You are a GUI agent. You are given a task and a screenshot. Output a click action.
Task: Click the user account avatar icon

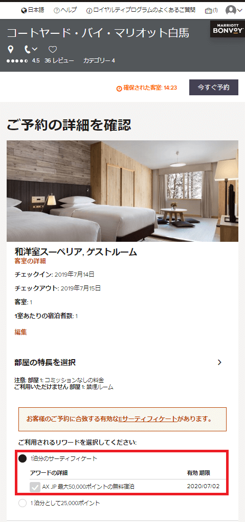pos(230,10)
